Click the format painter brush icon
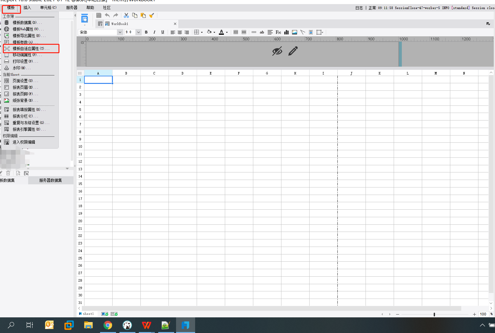This screenshot has width=495, height=333. click(152, 15)
